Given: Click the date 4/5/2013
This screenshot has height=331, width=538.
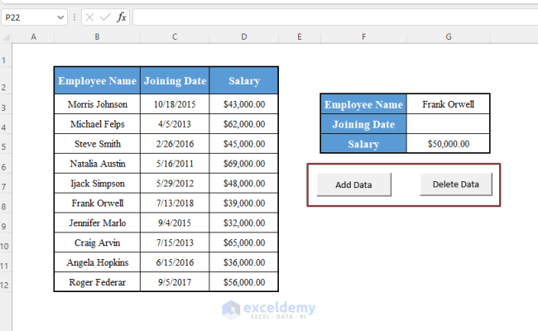Looking at the screenshot, I should tap(175, 124).
